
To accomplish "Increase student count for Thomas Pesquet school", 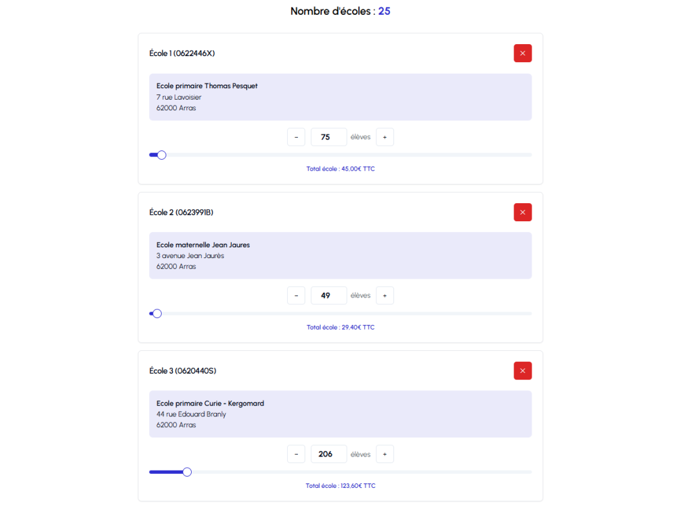I will click(x=385, y=137).
